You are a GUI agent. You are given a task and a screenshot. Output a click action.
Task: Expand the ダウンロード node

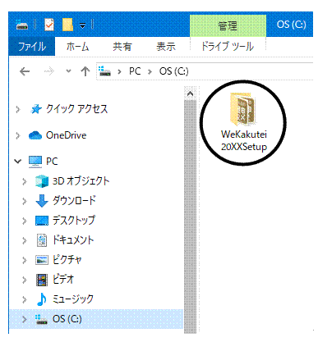[x=25, y=201]
